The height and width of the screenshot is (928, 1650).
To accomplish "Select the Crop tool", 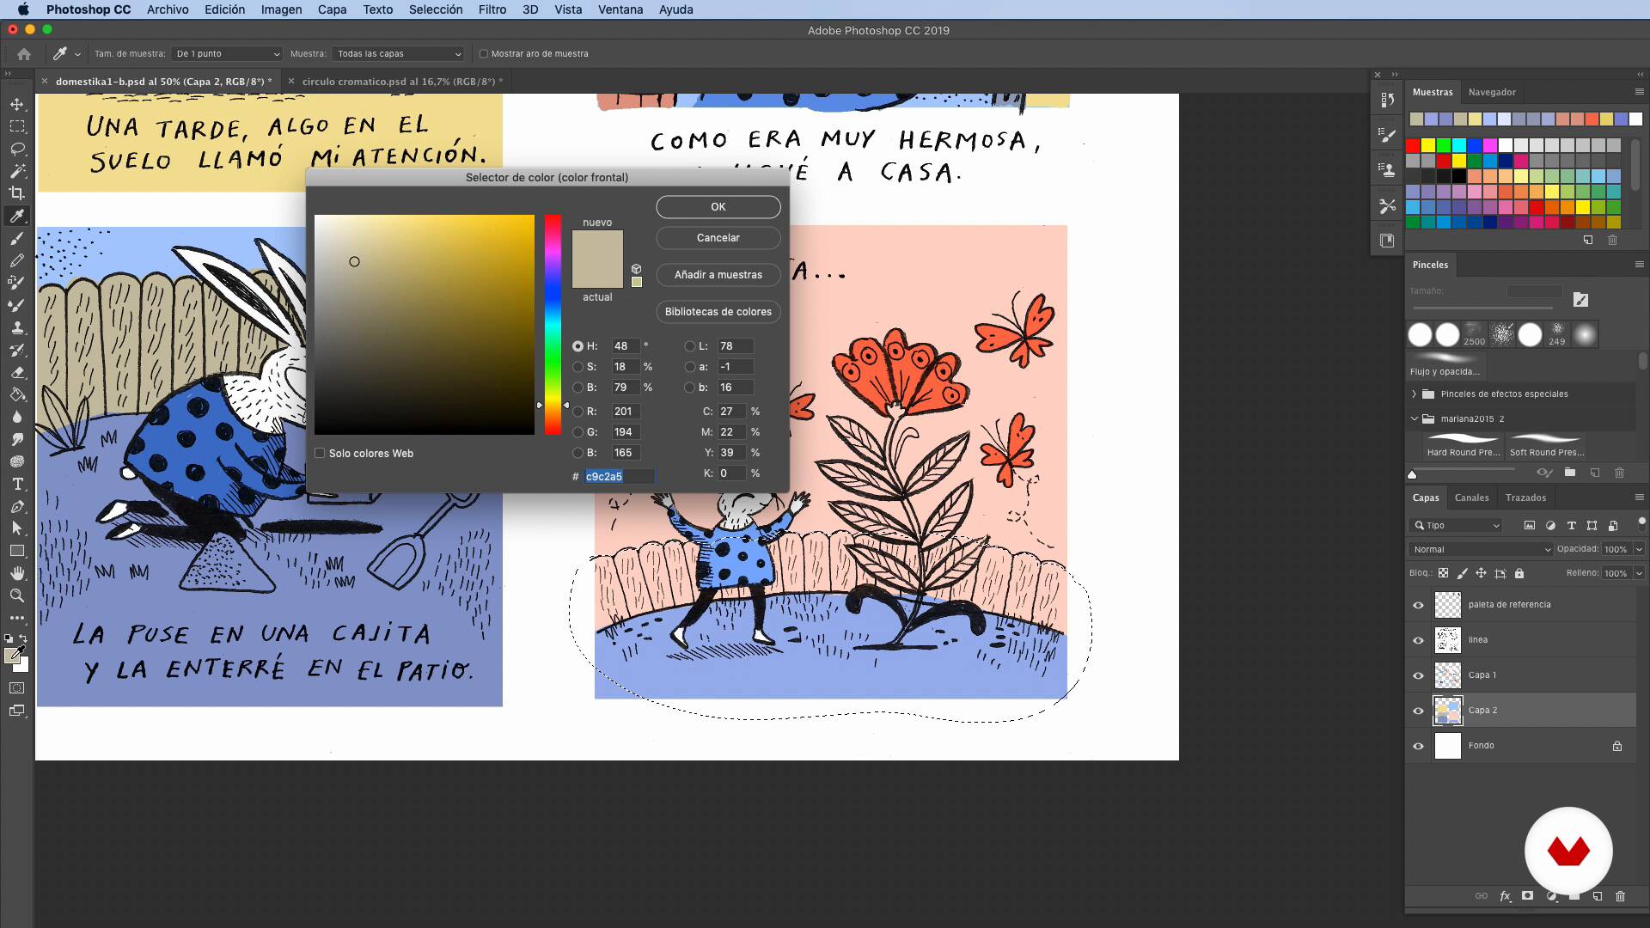I will coord(16,193).
